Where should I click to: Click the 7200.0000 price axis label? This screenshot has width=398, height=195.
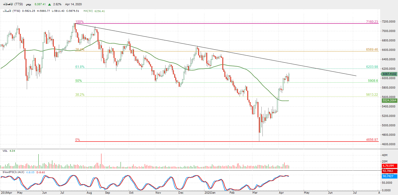pos(389,21)
